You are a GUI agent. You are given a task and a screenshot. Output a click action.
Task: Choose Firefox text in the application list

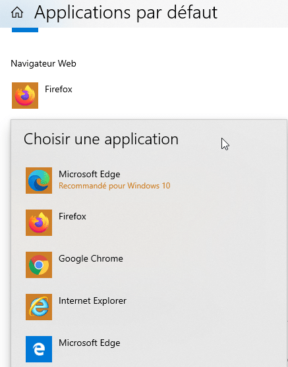pos(72,216)
